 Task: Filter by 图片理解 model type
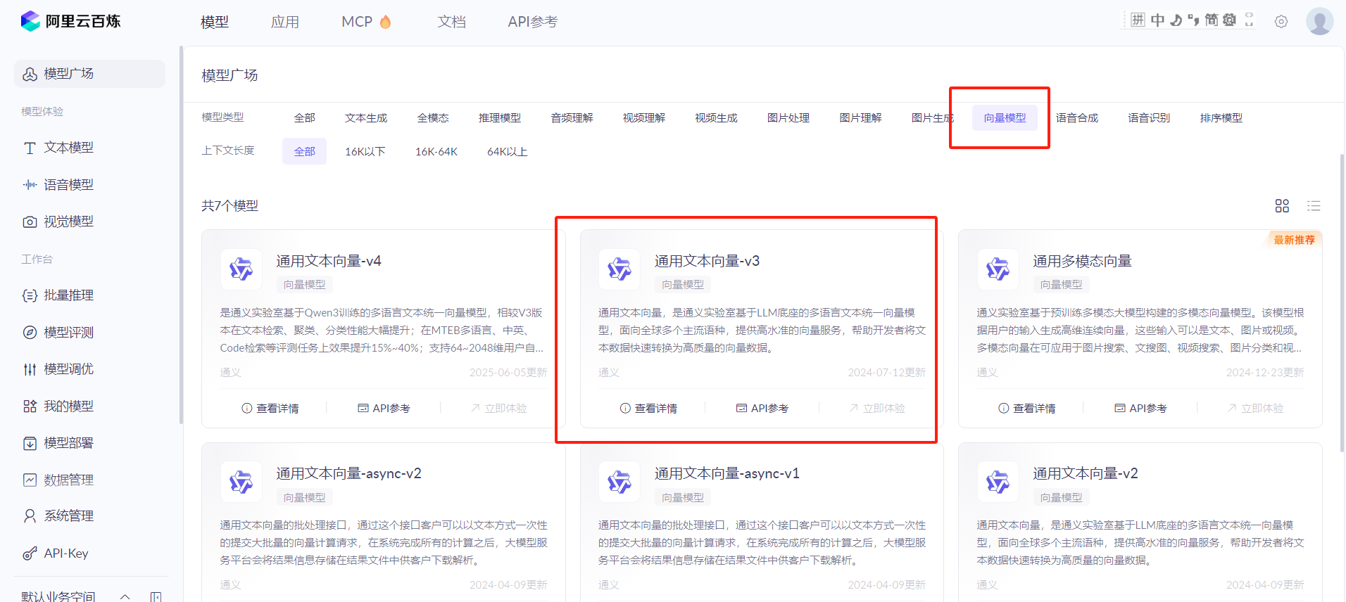[x=860, y=118]
